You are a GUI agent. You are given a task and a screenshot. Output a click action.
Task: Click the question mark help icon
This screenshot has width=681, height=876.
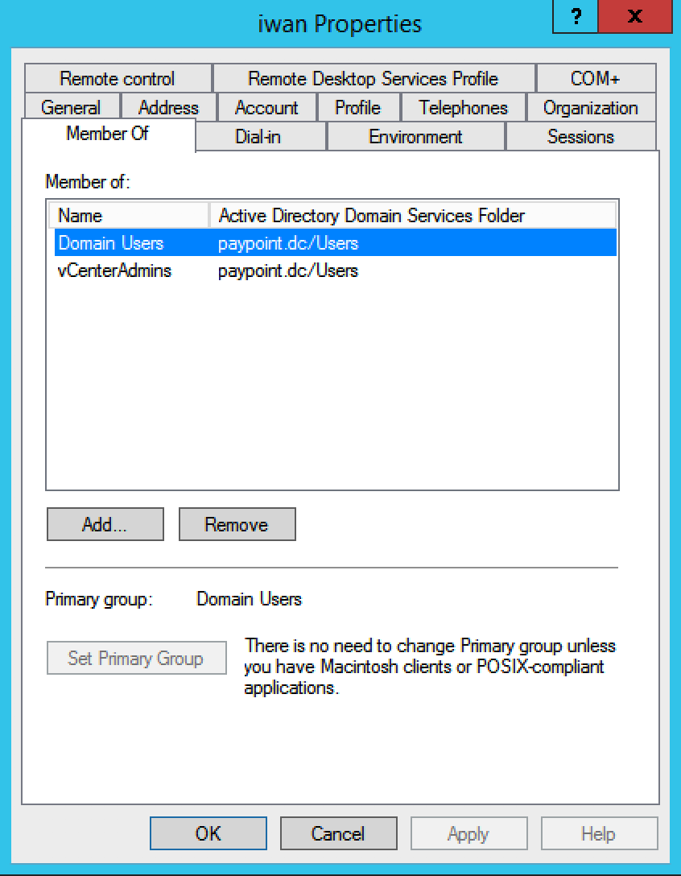click(x=575, y=18)
